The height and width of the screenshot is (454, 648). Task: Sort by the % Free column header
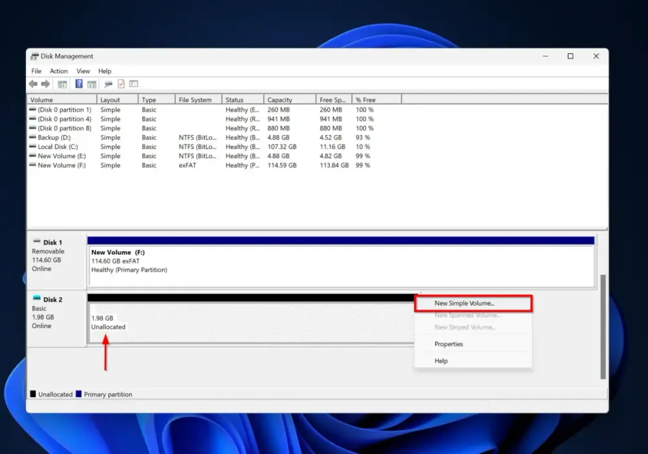(x=376, y=100)
